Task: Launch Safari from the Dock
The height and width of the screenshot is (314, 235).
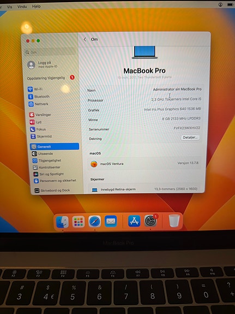Action: click(x=95, y=221)
